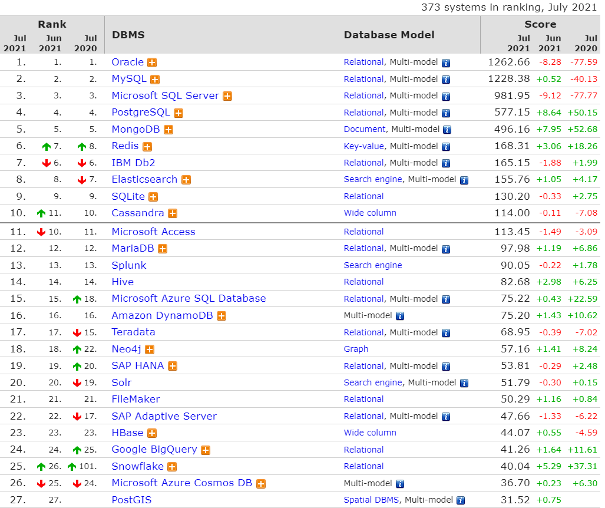The width and height of the screenshot is (605, 508).
Task: Click the DBMS column header
Action: point(128,35)
